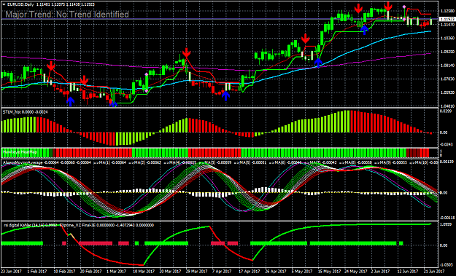Select the blue buy arrow near 10 Feb 2017
Screen dimensions: 456x276
(x=71, y=101)
